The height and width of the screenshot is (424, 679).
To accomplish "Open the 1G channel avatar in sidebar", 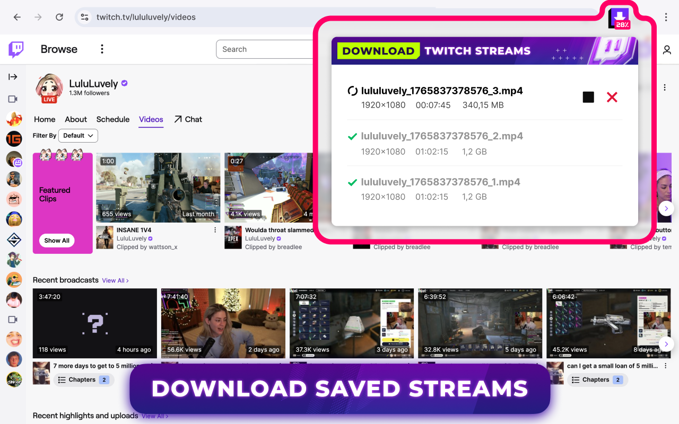I will (x=14, y=139).
